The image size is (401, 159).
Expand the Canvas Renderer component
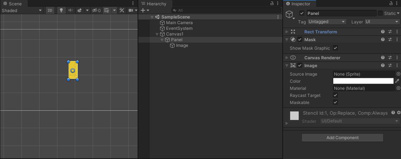(x=287, y=57)
